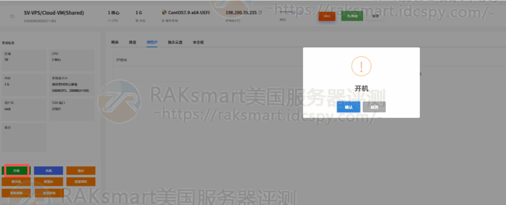Click the server status icon beside SV-VPS
The height and width of the screenshot is (205, 506).
point(12,16)
